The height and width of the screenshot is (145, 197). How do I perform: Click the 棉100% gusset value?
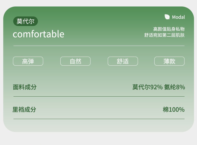(174, 110)
